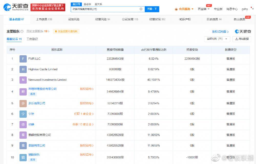Click the 天眼一下 search button
The image size is (256, 164).
coord(152,9)
